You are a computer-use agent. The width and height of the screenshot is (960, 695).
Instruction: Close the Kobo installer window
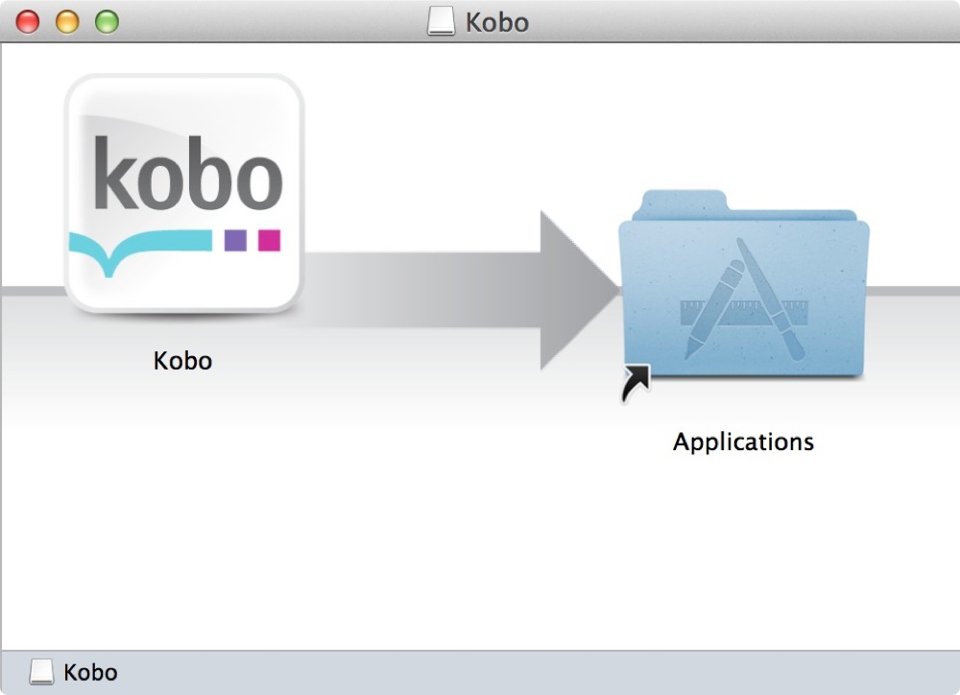(x=28, y=22)
